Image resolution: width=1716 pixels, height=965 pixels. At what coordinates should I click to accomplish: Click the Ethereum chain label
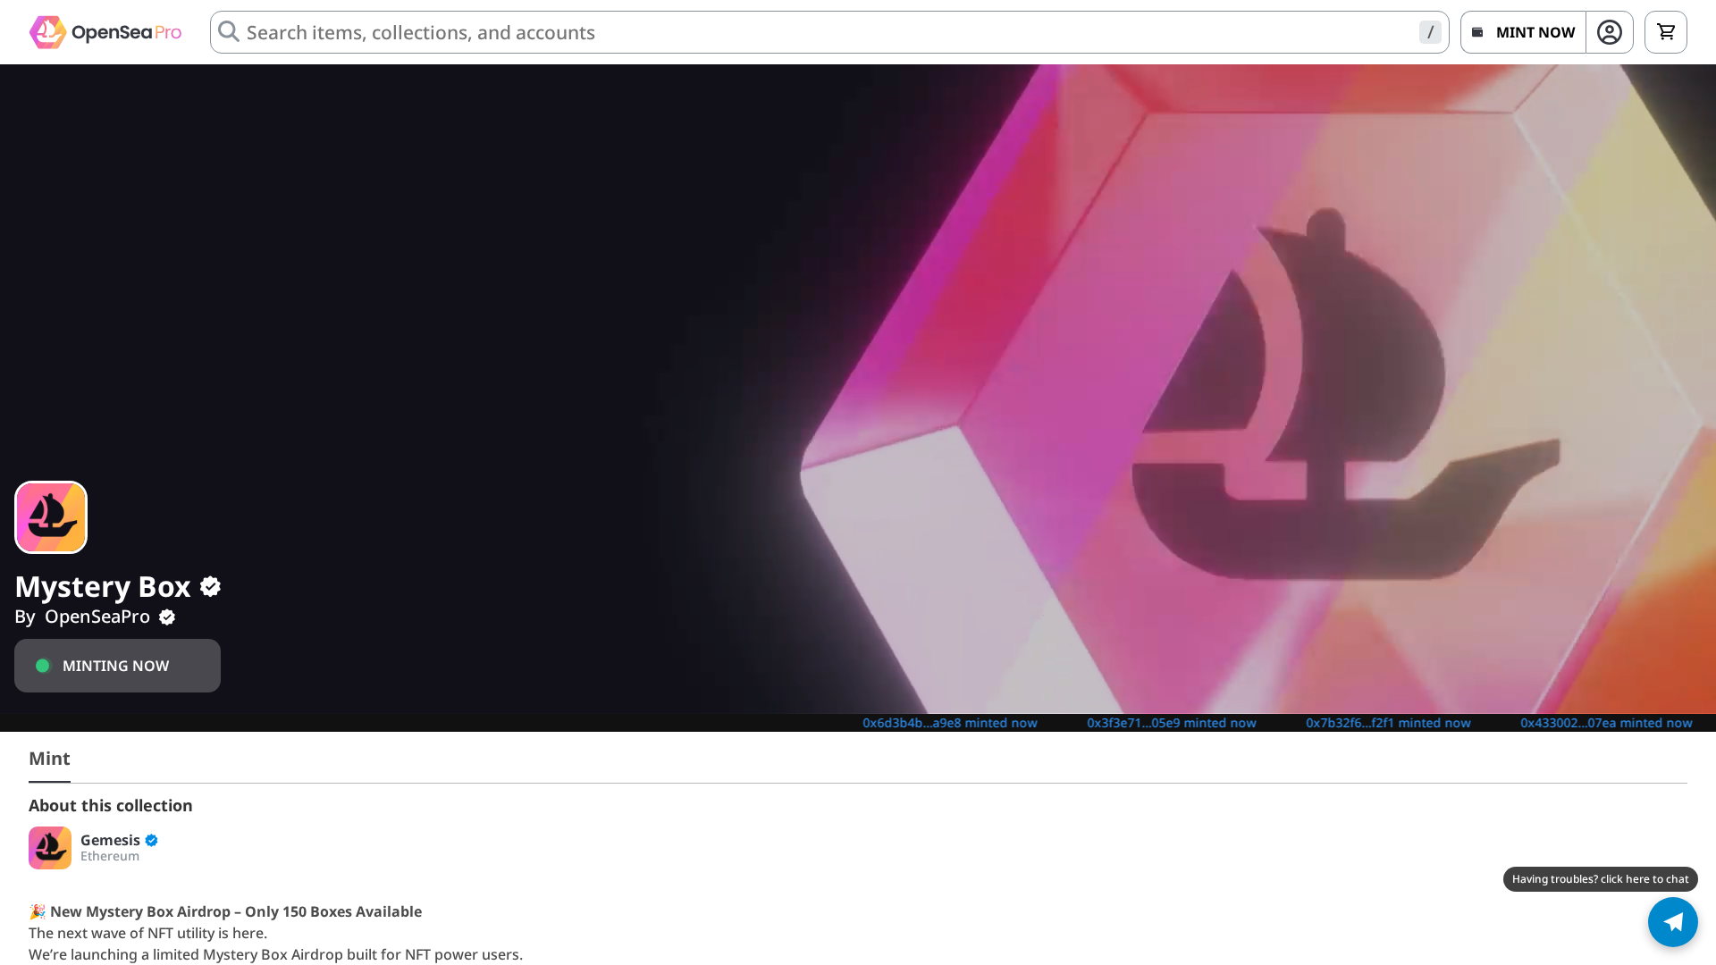[x=110, y=856]
